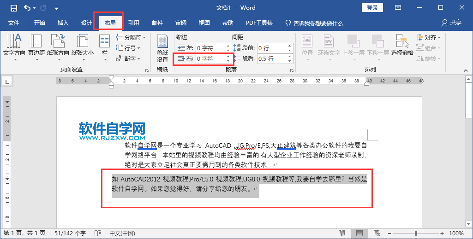Increase 段前 spacing with up arrow
The width and height of the screenshot is (473, 239).
(290, 46)
